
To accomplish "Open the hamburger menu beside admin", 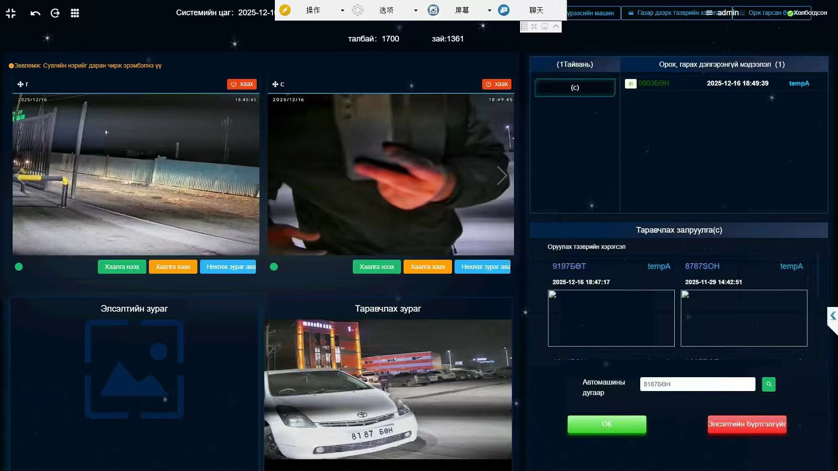I will click(709, 13).
